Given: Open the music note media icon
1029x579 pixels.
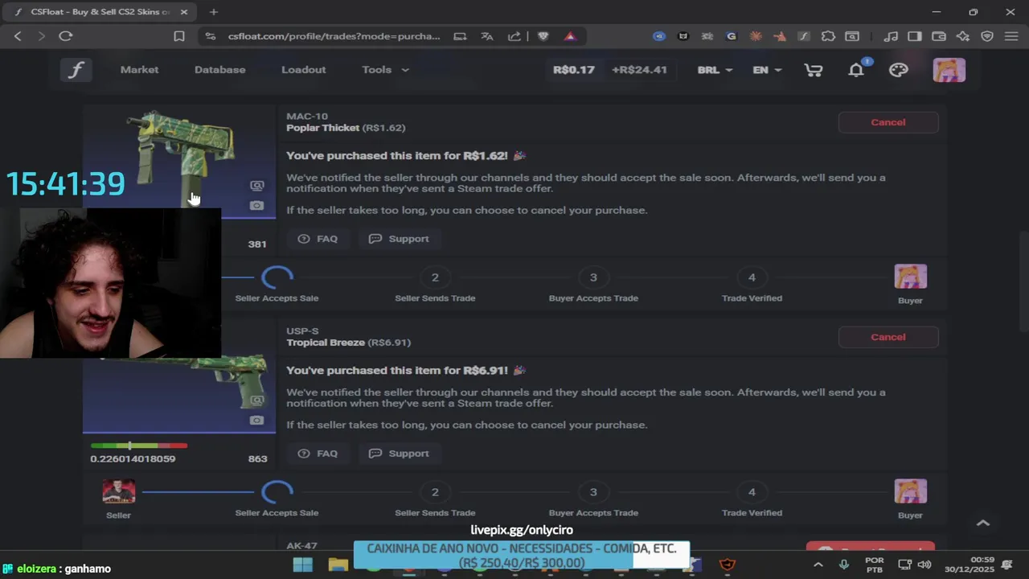Looking at the screenshot, I should click(x=890, y=36).
